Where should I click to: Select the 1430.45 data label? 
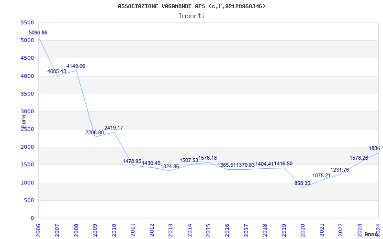[151, 163]
